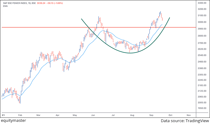The height and width of the screenshot is (124, 210).
Task: Click the 2380.00 price axis label
Action: click(x=202, y=68)
